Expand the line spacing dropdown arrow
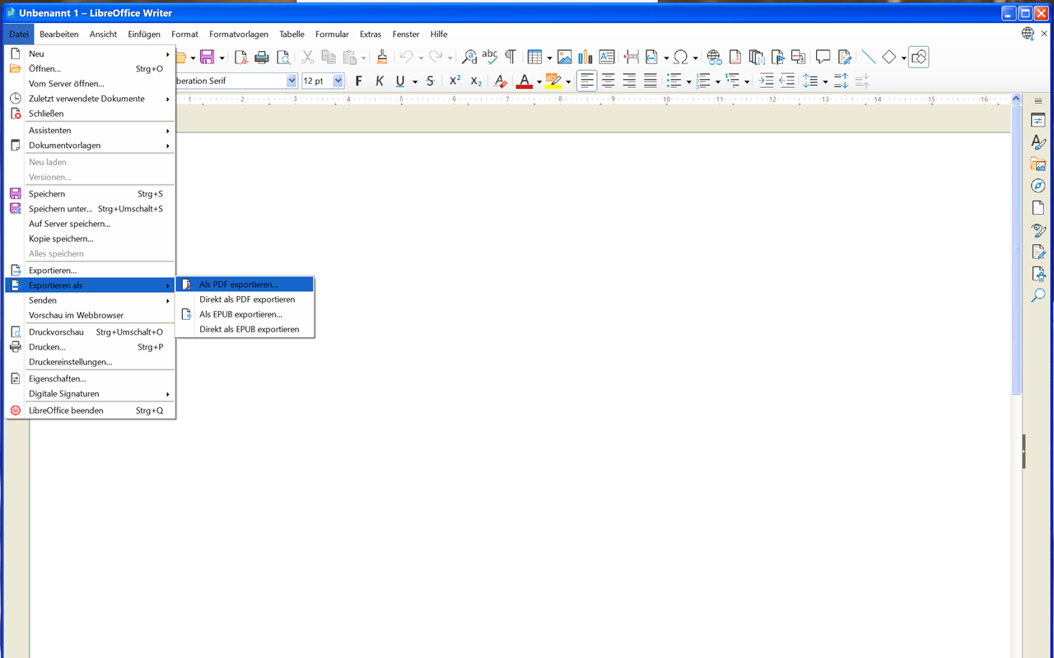 pos(825,81)
